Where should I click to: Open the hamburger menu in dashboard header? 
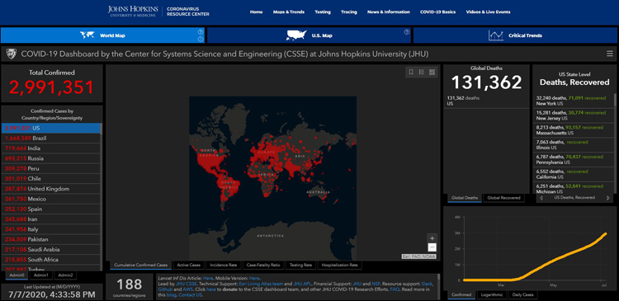pos(610,54)
